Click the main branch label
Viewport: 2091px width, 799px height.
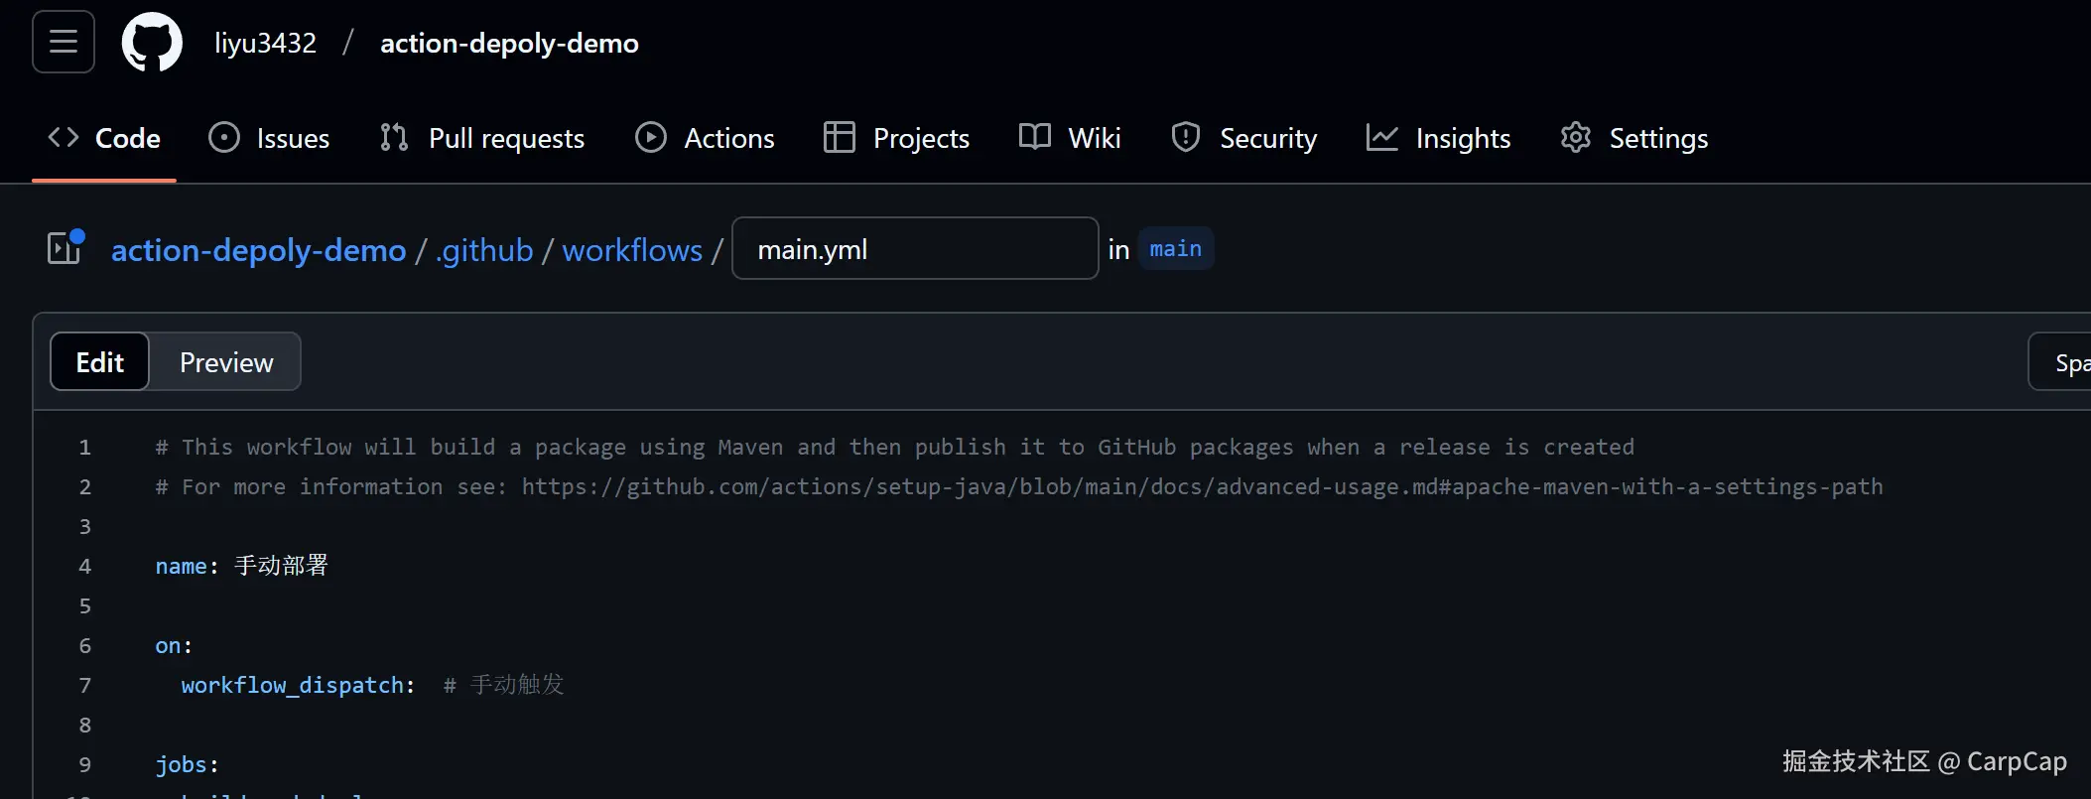1175,249
